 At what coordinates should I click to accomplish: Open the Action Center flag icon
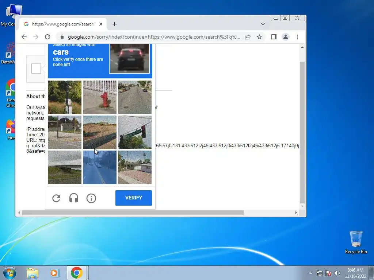coord(328,273)
